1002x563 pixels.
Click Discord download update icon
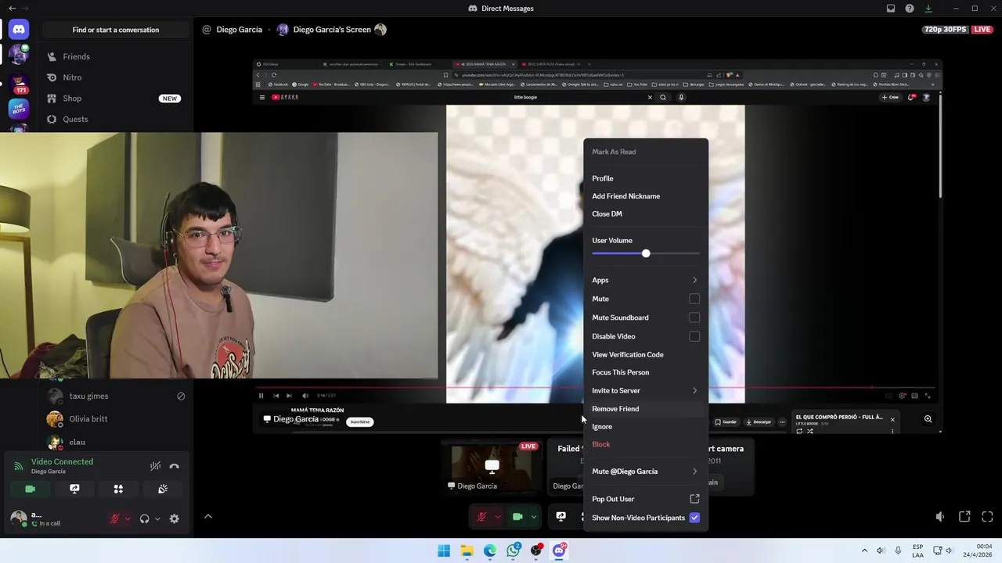pos(928,9)
